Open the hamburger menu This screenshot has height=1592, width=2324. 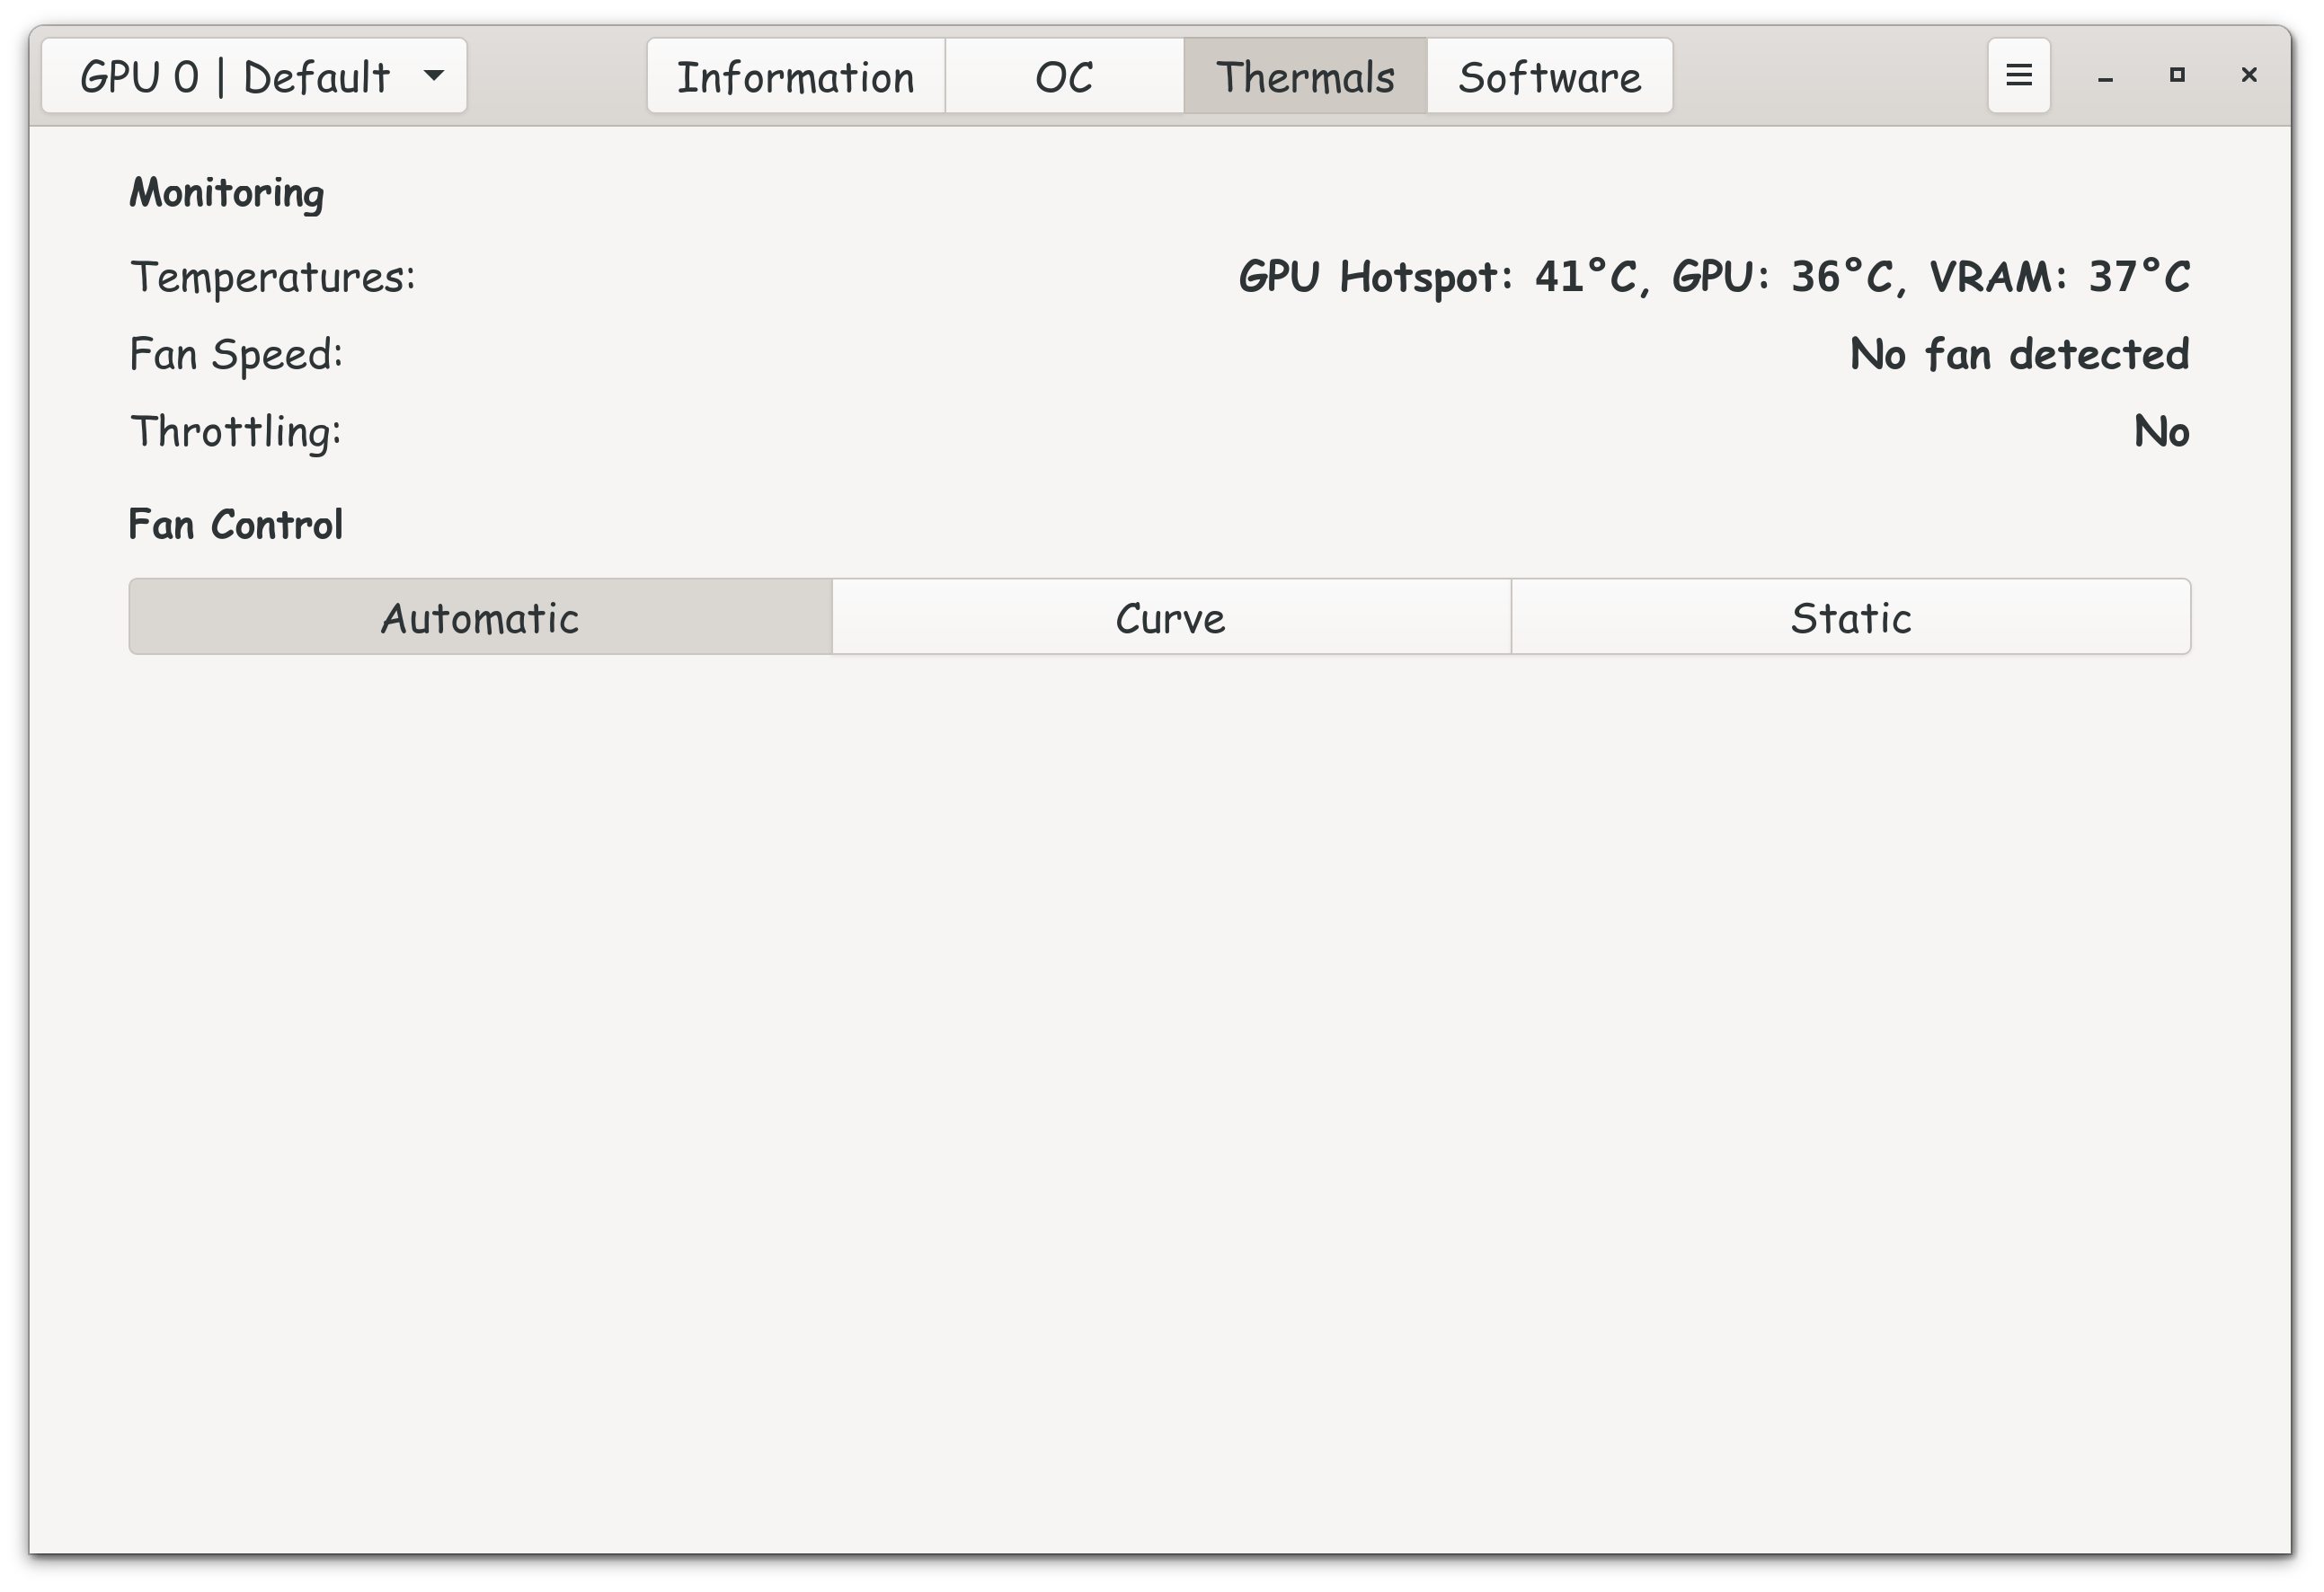[x=2018, y=76]
